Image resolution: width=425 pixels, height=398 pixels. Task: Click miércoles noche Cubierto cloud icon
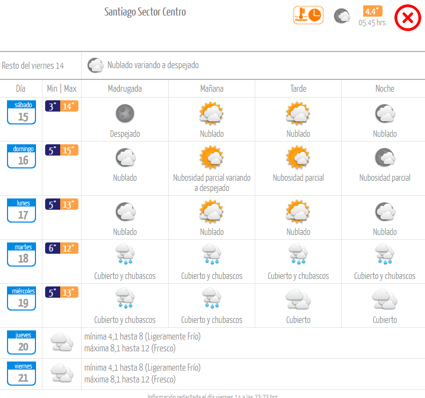(385, 299)
